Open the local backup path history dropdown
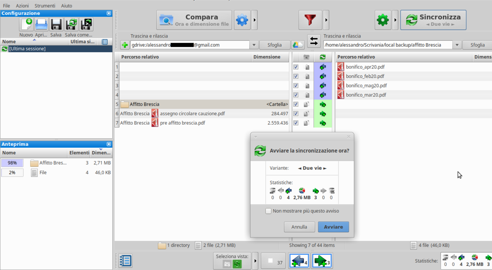Viewport: 492px width, 270px height. [x=457, y=45]
